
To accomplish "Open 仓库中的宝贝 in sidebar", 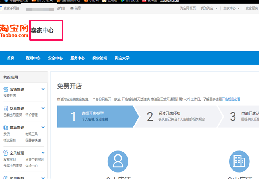I will point(13,165).
